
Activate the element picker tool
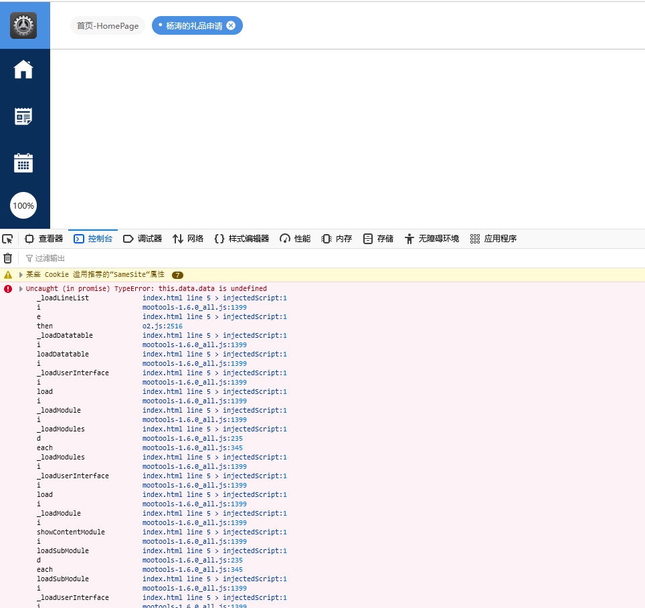(x=7, y=239)
